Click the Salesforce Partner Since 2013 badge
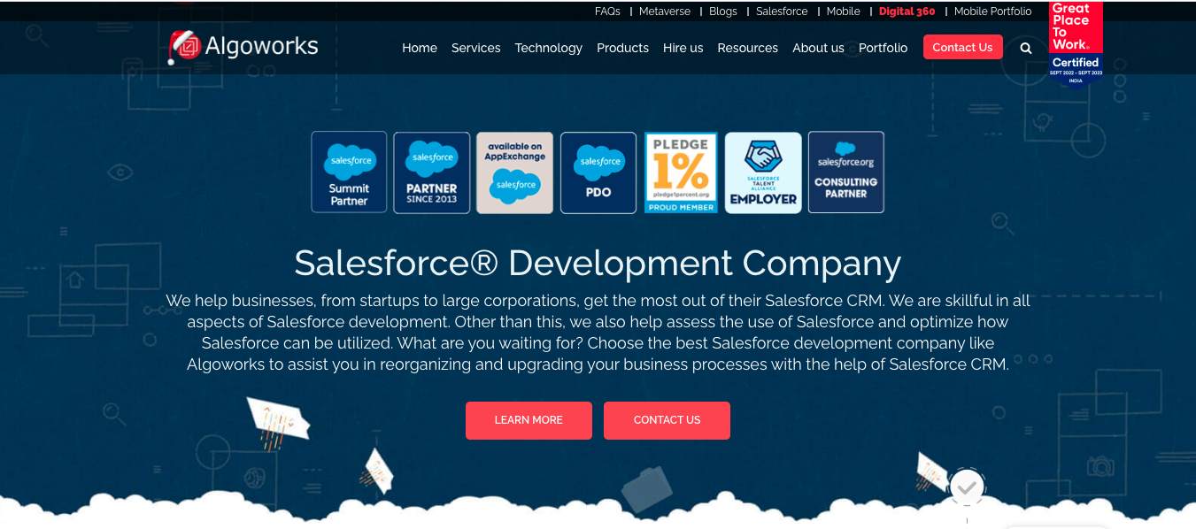The image size is (1196, 529). coord(432,172)
